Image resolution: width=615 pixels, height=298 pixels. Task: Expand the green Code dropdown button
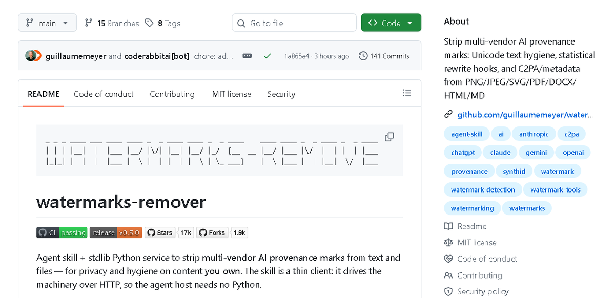[x=391, y=23]
